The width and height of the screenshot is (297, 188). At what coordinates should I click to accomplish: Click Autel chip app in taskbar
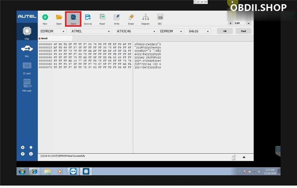tap(86, 172)
